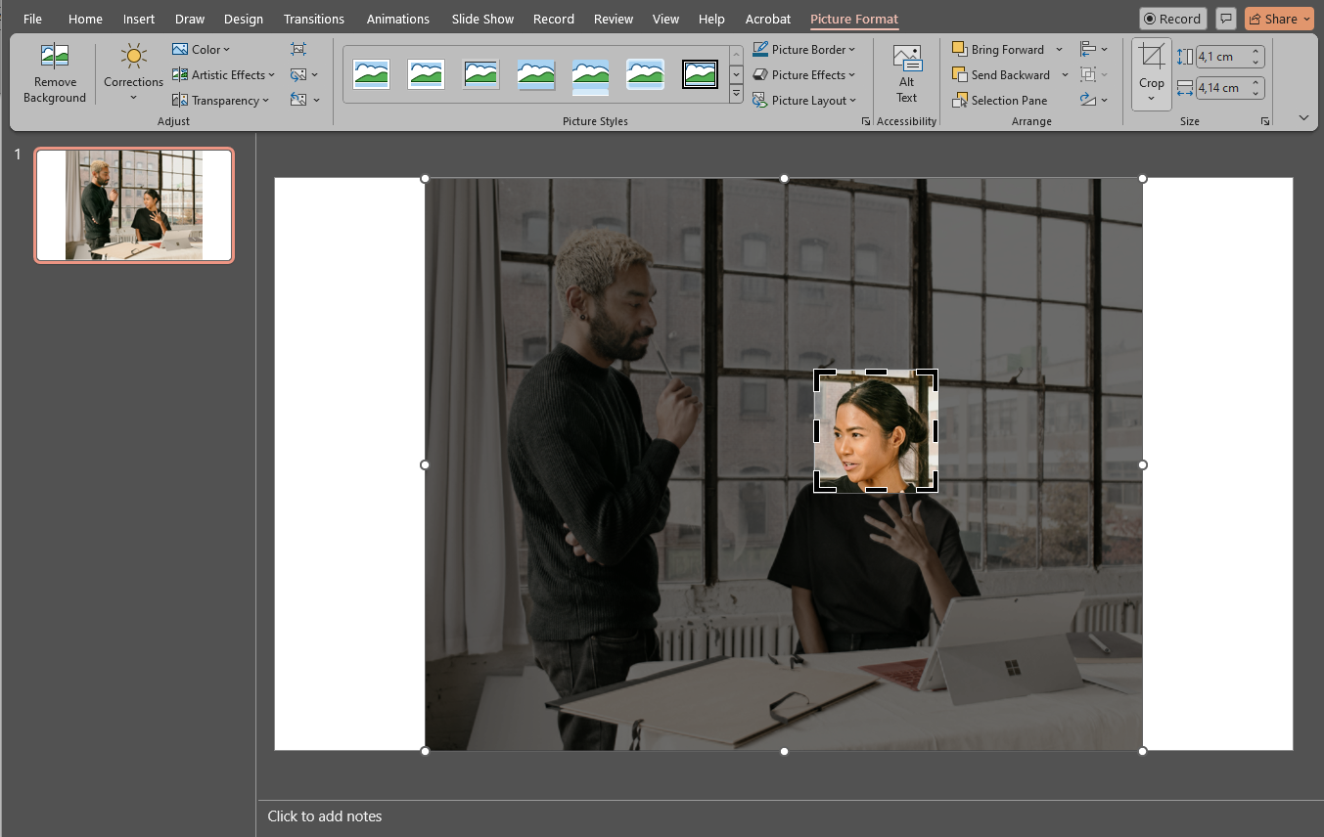Open the Picture Effects dropdown
The width and height of the screenshot is (1324, 837).
tap(803, 74)
